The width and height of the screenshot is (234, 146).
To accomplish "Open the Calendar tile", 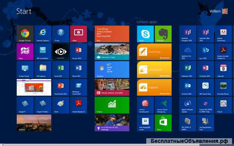I will [223, 70].
